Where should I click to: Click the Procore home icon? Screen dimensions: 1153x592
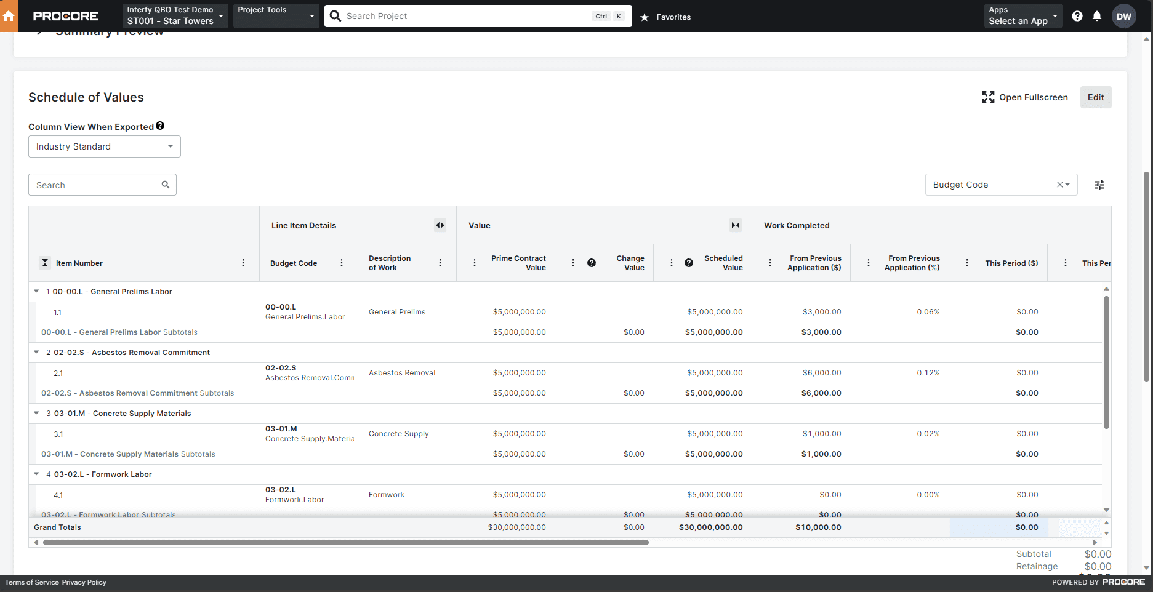point(9,17)
